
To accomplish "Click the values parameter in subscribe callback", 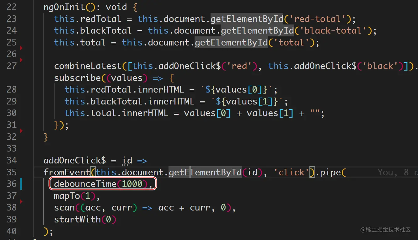I will [127, 78].
